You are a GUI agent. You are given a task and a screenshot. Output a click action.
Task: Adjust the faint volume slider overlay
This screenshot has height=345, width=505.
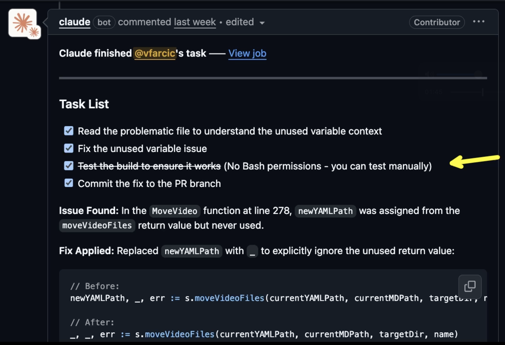[460, 75]
